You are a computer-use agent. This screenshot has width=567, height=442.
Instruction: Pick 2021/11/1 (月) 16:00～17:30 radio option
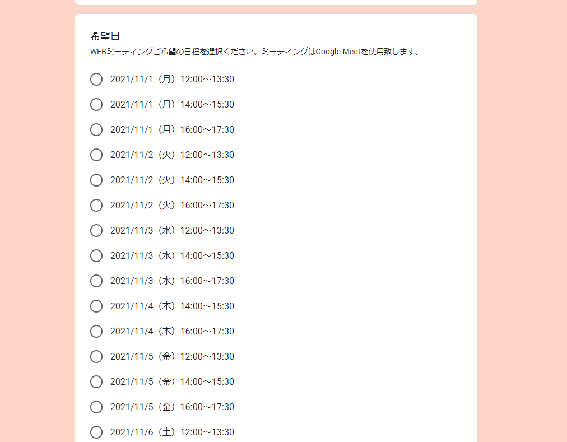coord(96,130)
